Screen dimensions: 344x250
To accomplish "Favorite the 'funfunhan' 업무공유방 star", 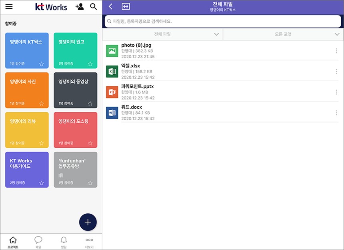I will pos(90,183).
